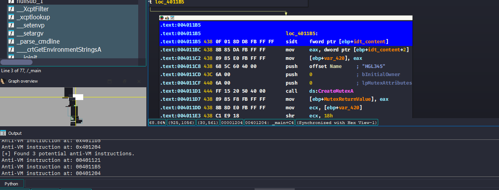Click function icon beside __setargv

pyautogui.click(x=11, y=33)
